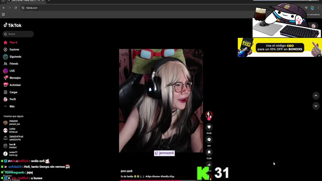Image resolution: width=322 pixels, height=181 pixels.
Task: Click the home icon beside Para ti
Action: coord(6,42)
